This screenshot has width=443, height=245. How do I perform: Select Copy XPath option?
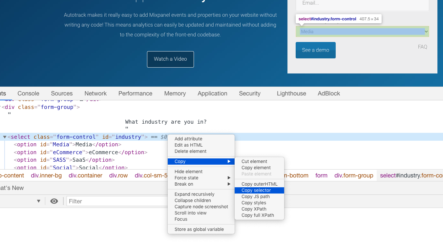[x=259, y=209]
